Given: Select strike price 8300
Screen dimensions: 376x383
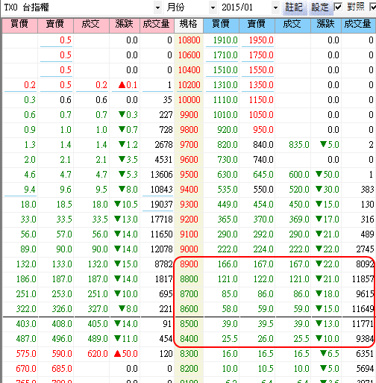Looking at the screenshot, I should pyautogui.click(x=189, y=354).
